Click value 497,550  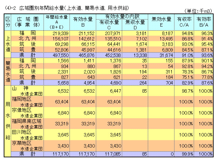click(x=60, y=55)
